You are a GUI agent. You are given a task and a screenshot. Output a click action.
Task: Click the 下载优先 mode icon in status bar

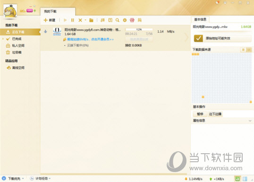coord(4,178)
